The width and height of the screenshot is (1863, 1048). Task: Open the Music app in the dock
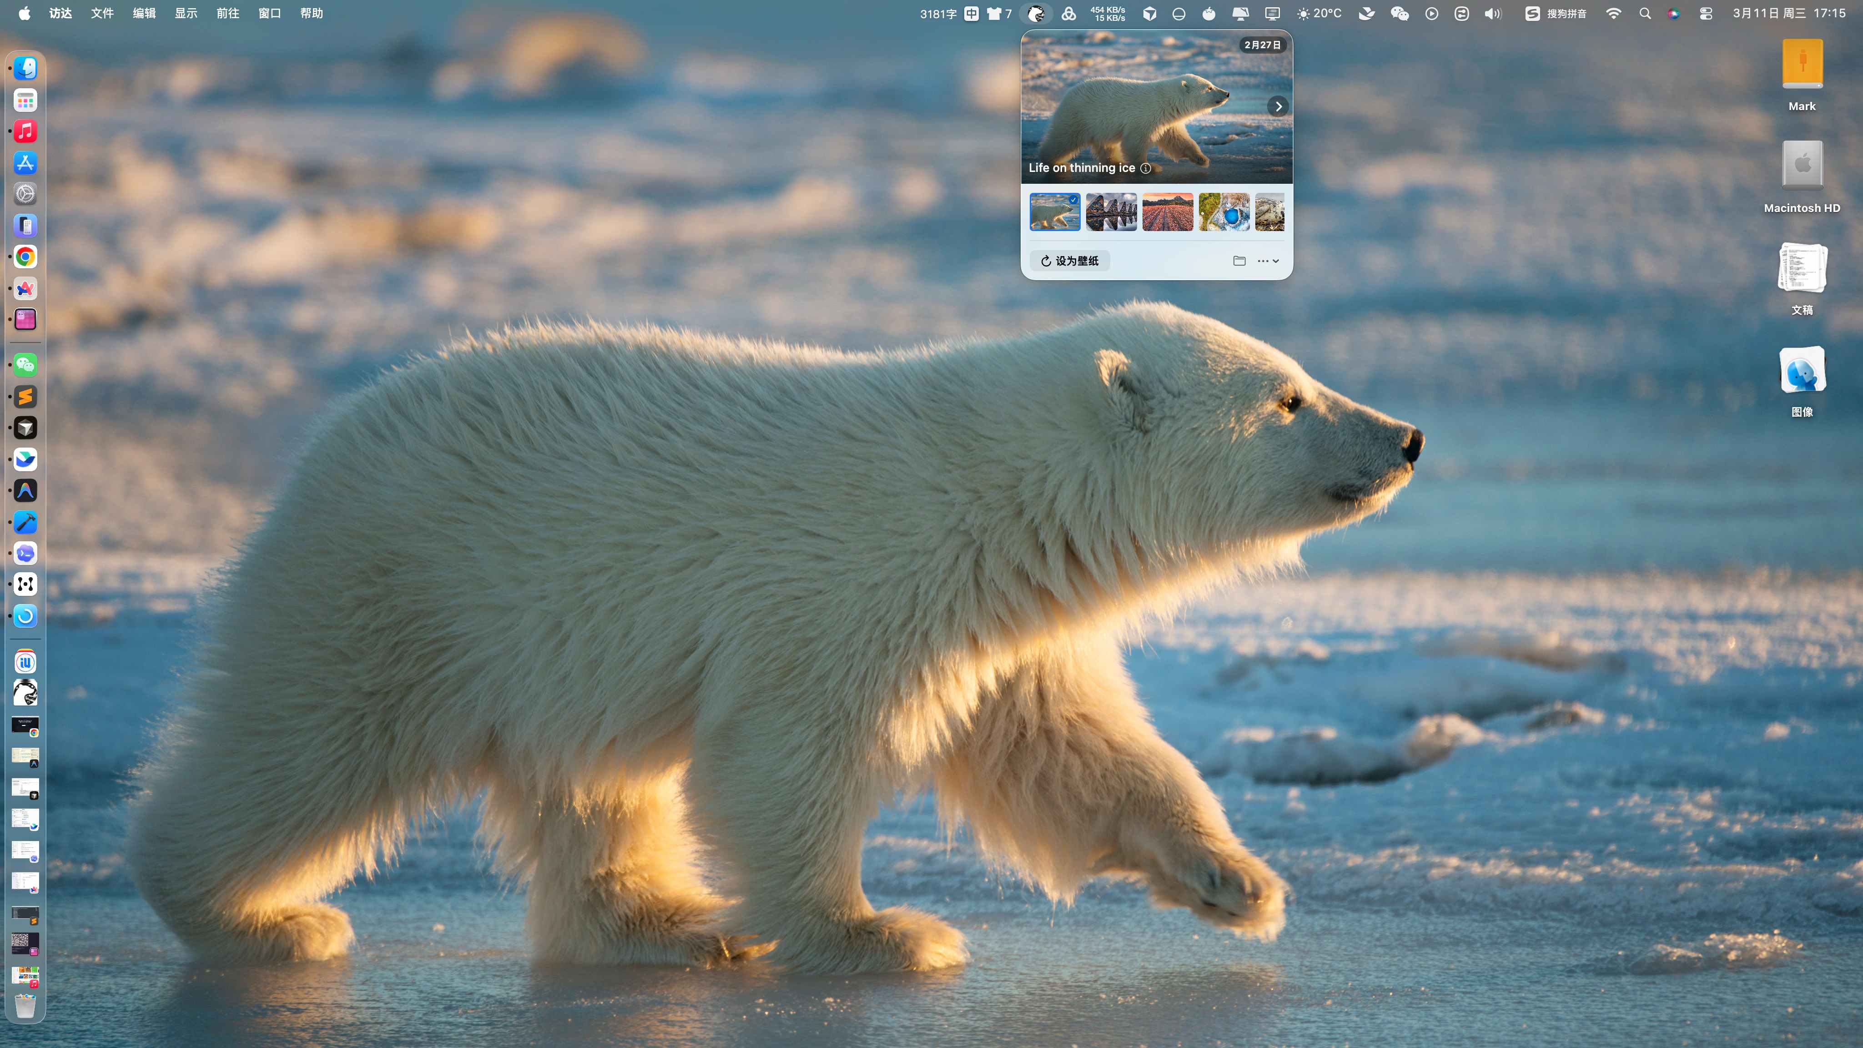[x=25, y=131]
